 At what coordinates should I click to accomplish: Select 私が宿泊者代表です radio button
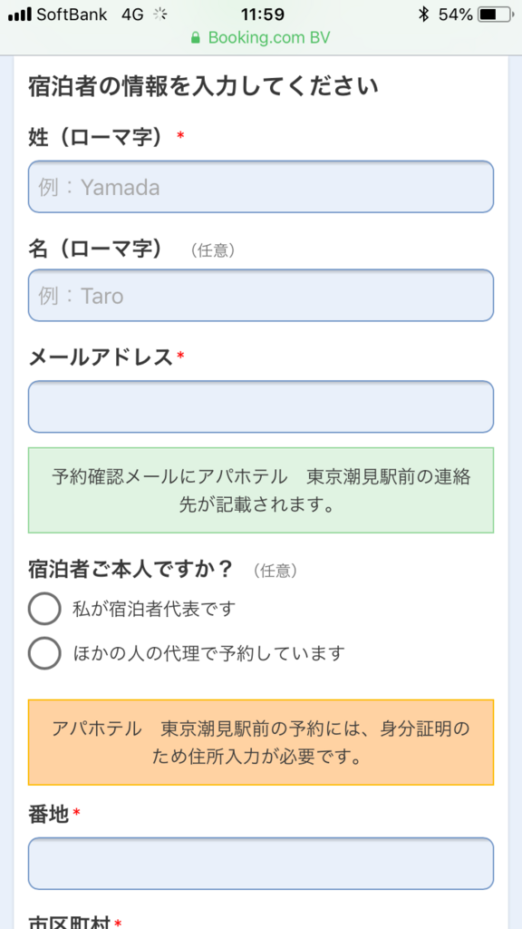pos(44,609)
